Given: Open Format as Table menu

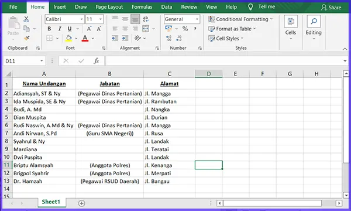Looking at the screenshot, I should click(x=232, y=29).
